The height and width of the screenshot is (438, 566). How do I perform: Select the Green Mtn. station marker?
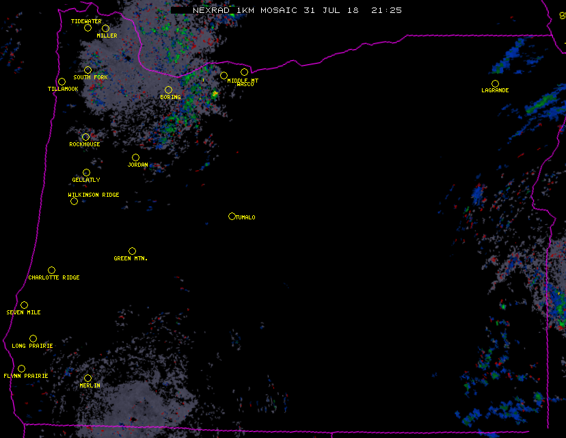pyautogui.click(x=132, y=251)
